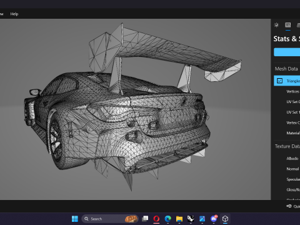Open File Explorer from the taskbar
The image size is (300, 225).
pos(179,219)
